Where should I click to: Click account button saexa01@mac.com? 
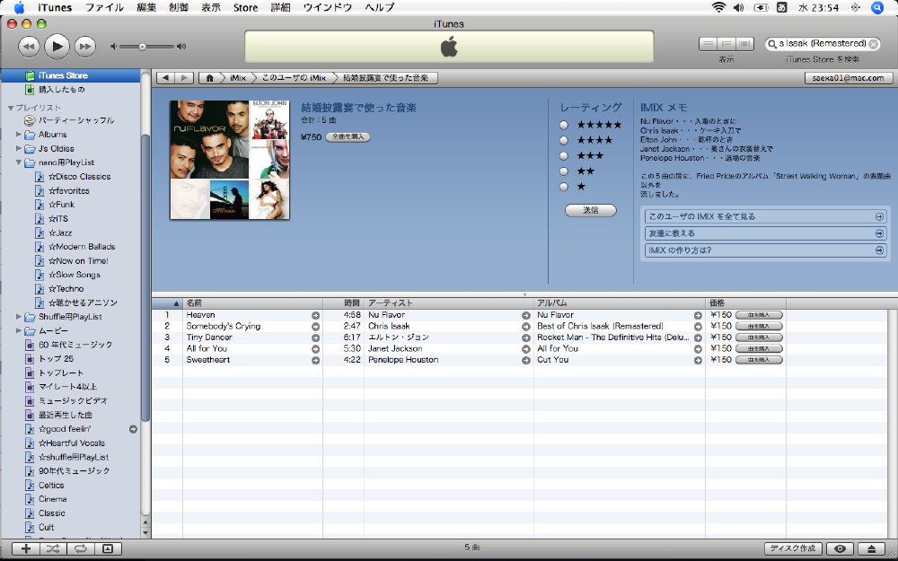849,78
